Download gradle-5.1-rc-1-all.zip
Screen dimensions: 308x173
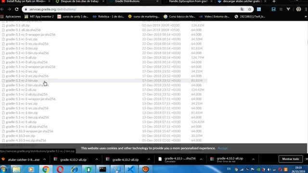(21, 122)
